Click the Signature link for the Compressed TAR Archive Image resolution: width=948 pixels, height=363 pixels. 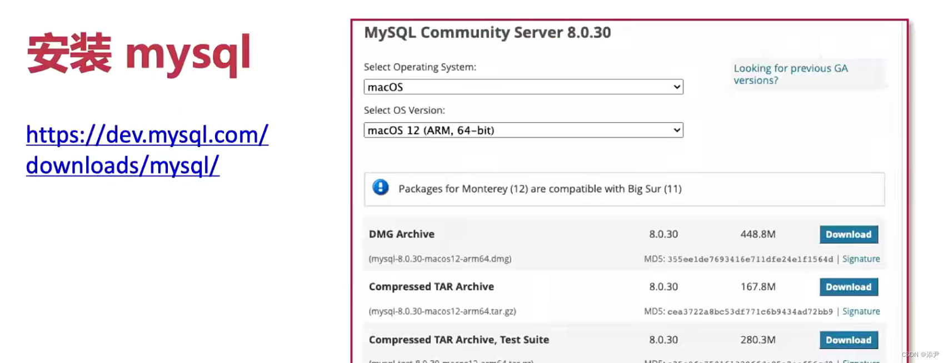pyautogui.click(x=861, y=311)
